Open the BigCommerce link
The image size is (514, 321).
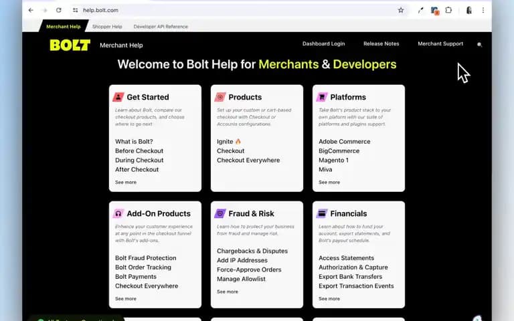pos(339,150)
